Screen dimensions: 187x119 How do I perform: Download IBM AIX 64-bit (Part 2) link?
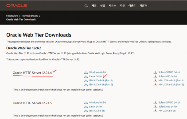pyautogui.click(x=101, y=85)
